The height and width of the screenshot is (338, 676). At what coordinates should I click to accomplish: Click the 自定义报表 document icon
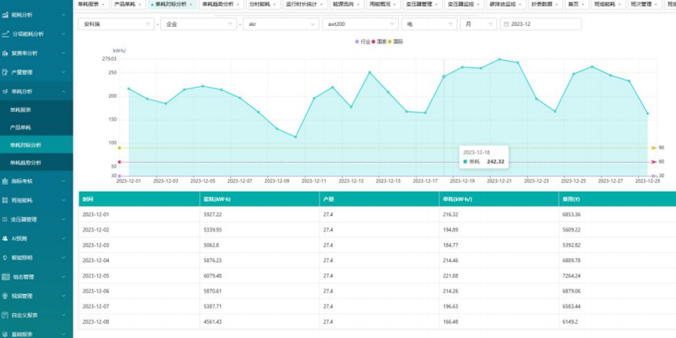[5, 315]
